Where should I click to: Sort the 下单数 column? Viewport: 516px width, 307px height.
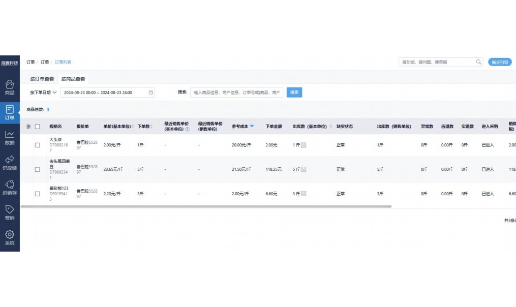(x=152, y=127)
